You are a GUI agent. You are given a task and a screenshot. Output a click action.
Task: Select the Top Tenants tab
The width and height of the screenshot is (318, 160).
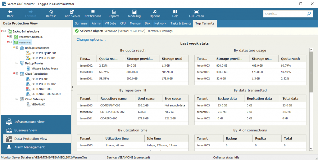click(205, 24)
